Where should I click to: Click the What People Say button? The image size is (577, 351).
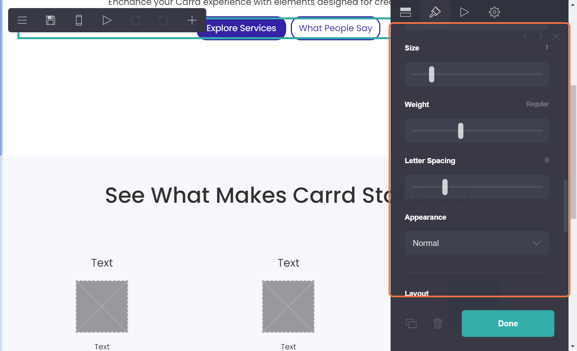click(336, 28)
